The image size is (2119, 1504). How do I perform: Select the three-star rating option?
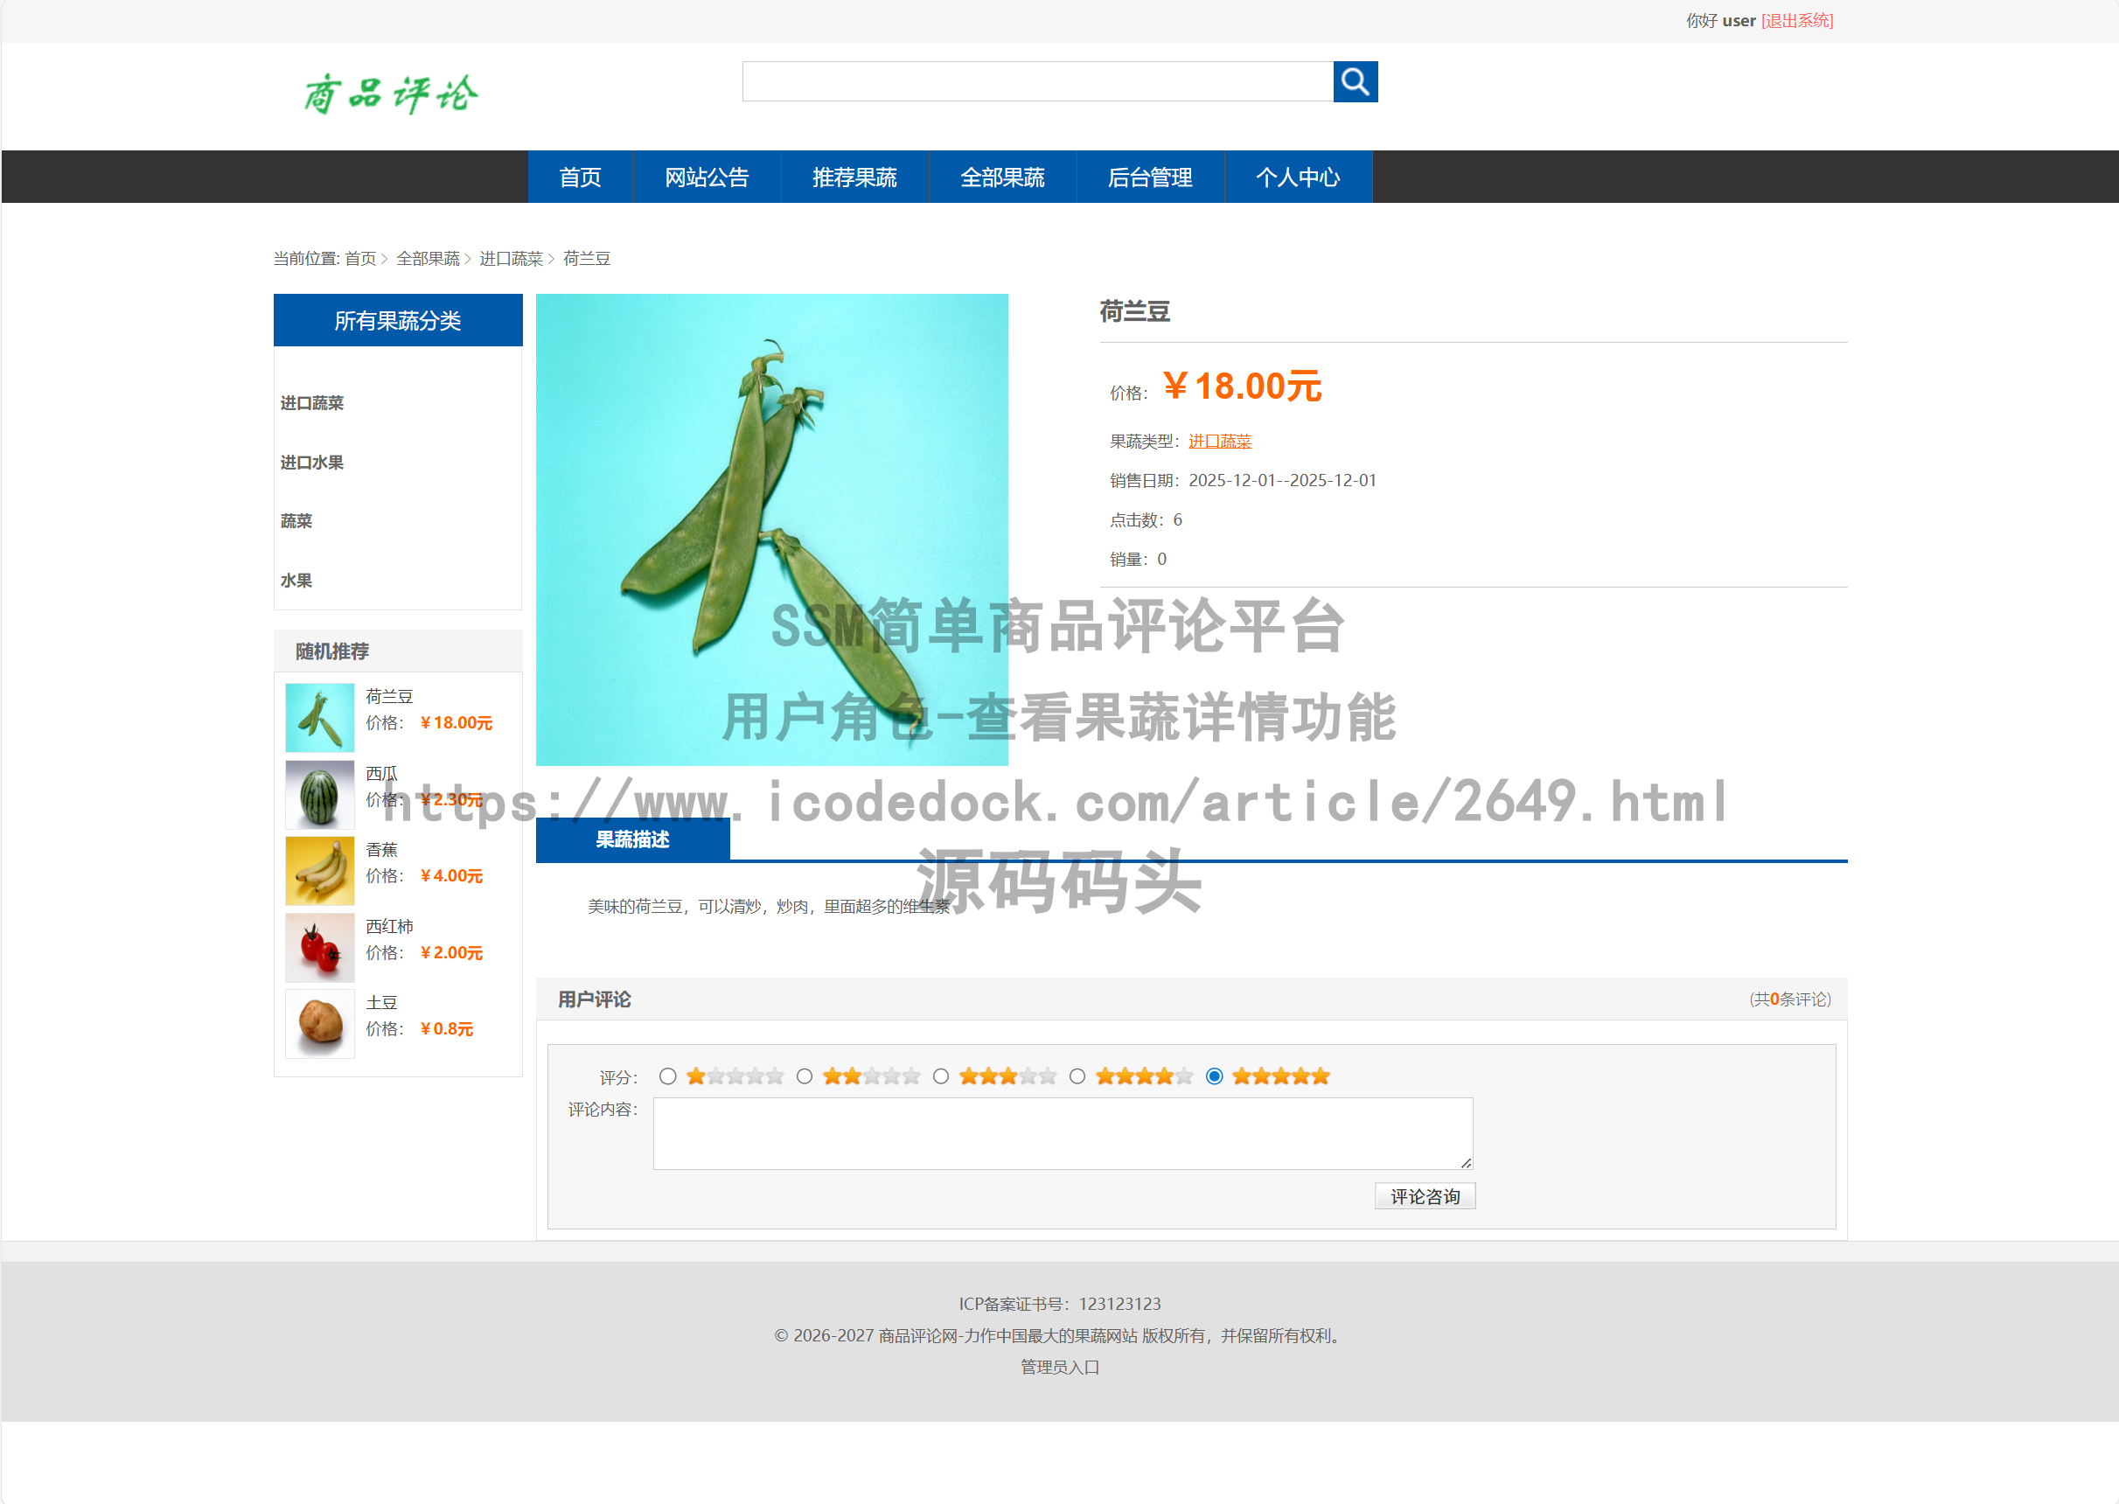[941, 1076]
